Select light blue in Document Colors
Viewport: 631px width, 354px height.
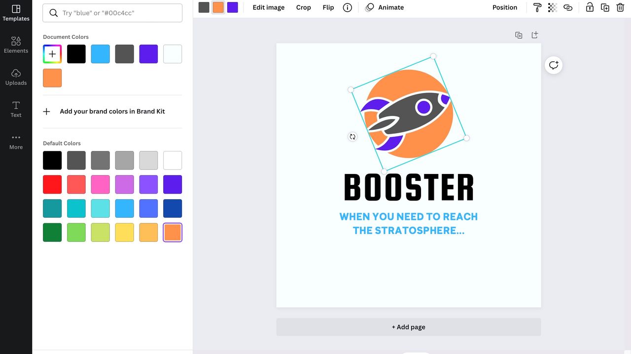[101, 54]
